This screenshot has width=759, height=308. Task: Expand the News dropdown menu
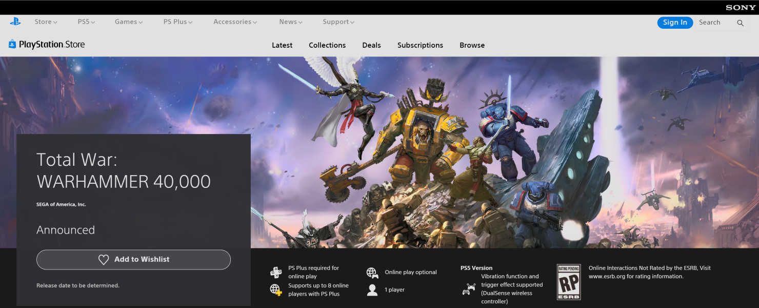point(291,22)
